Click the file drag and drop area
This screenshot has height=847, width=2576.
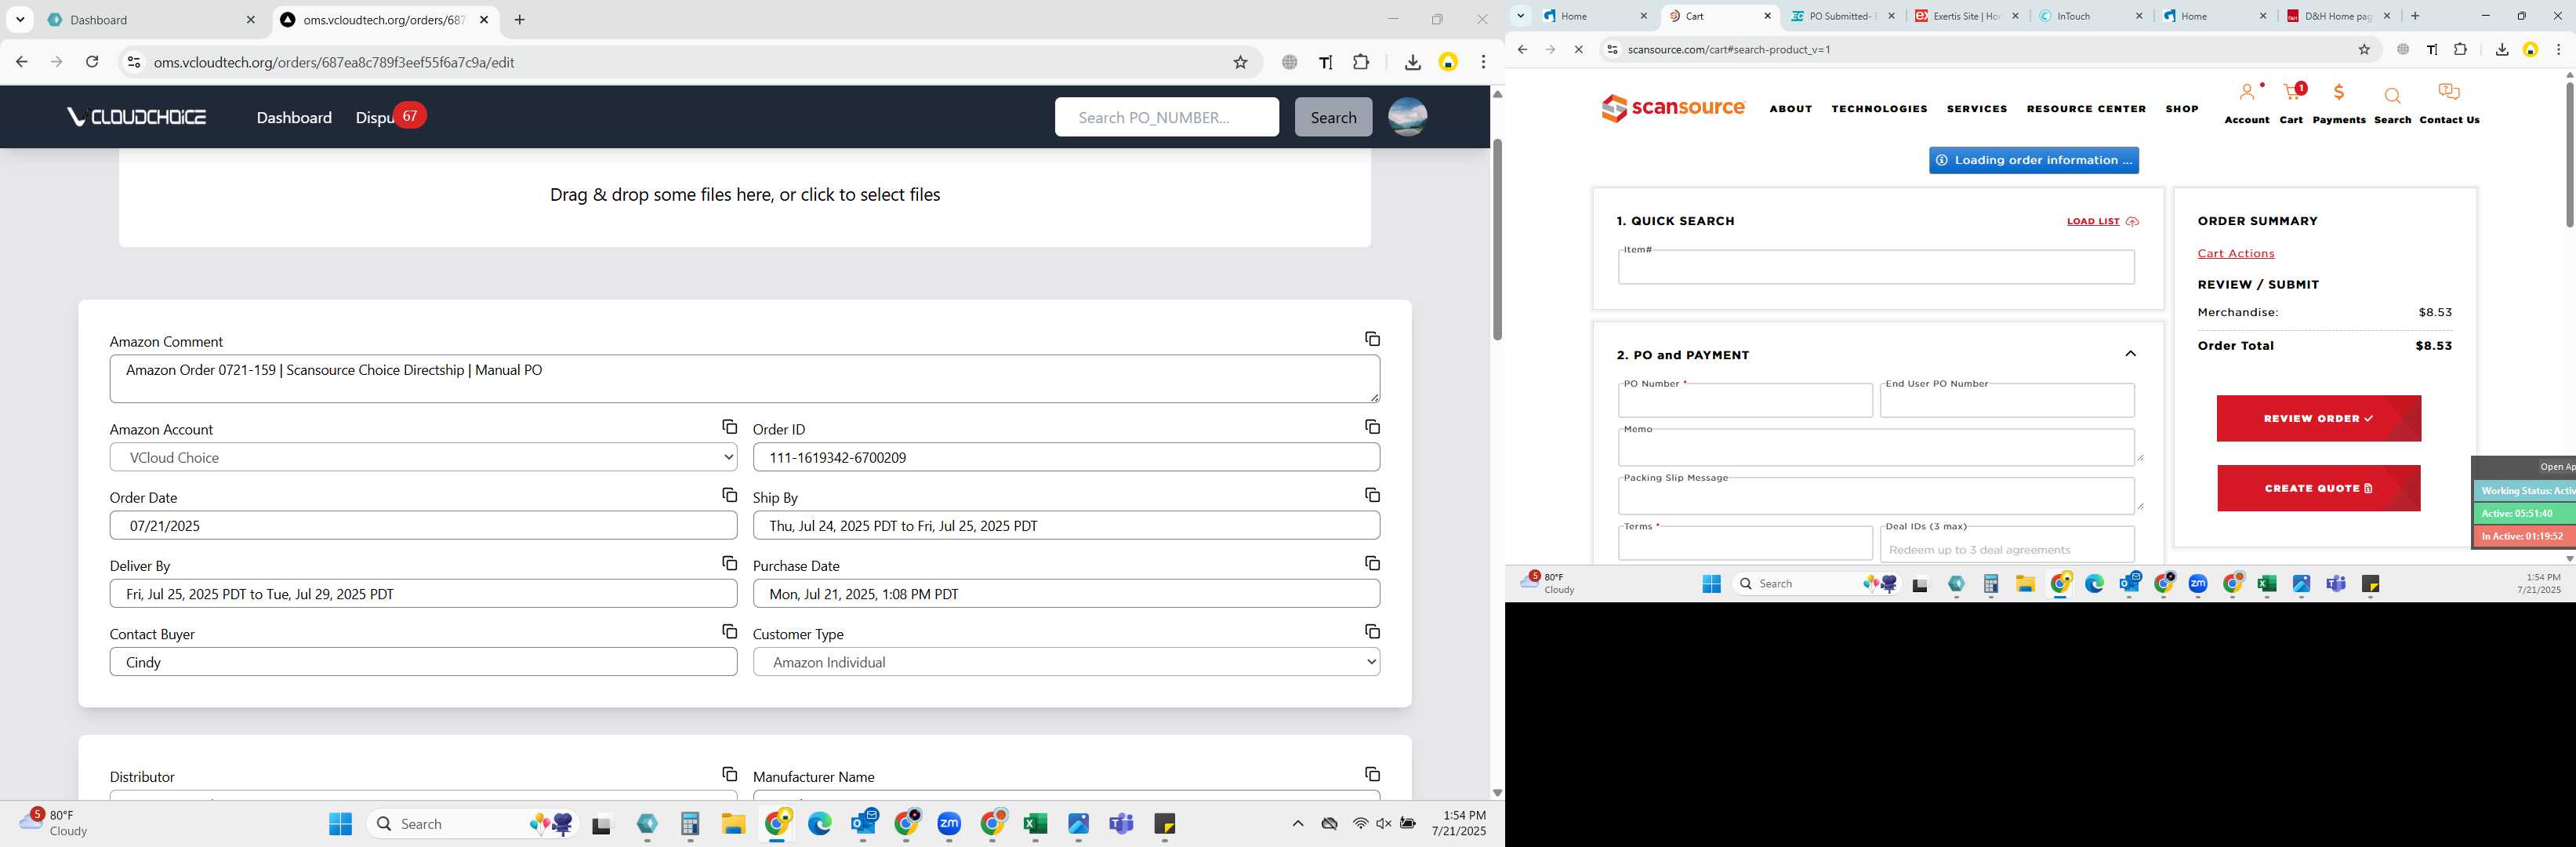point(745,195)
